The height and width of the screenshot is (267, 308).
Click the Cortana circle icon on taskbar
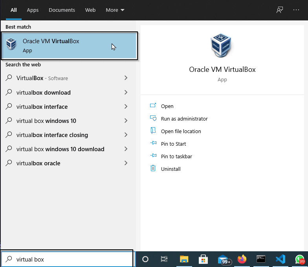[145, 259]
